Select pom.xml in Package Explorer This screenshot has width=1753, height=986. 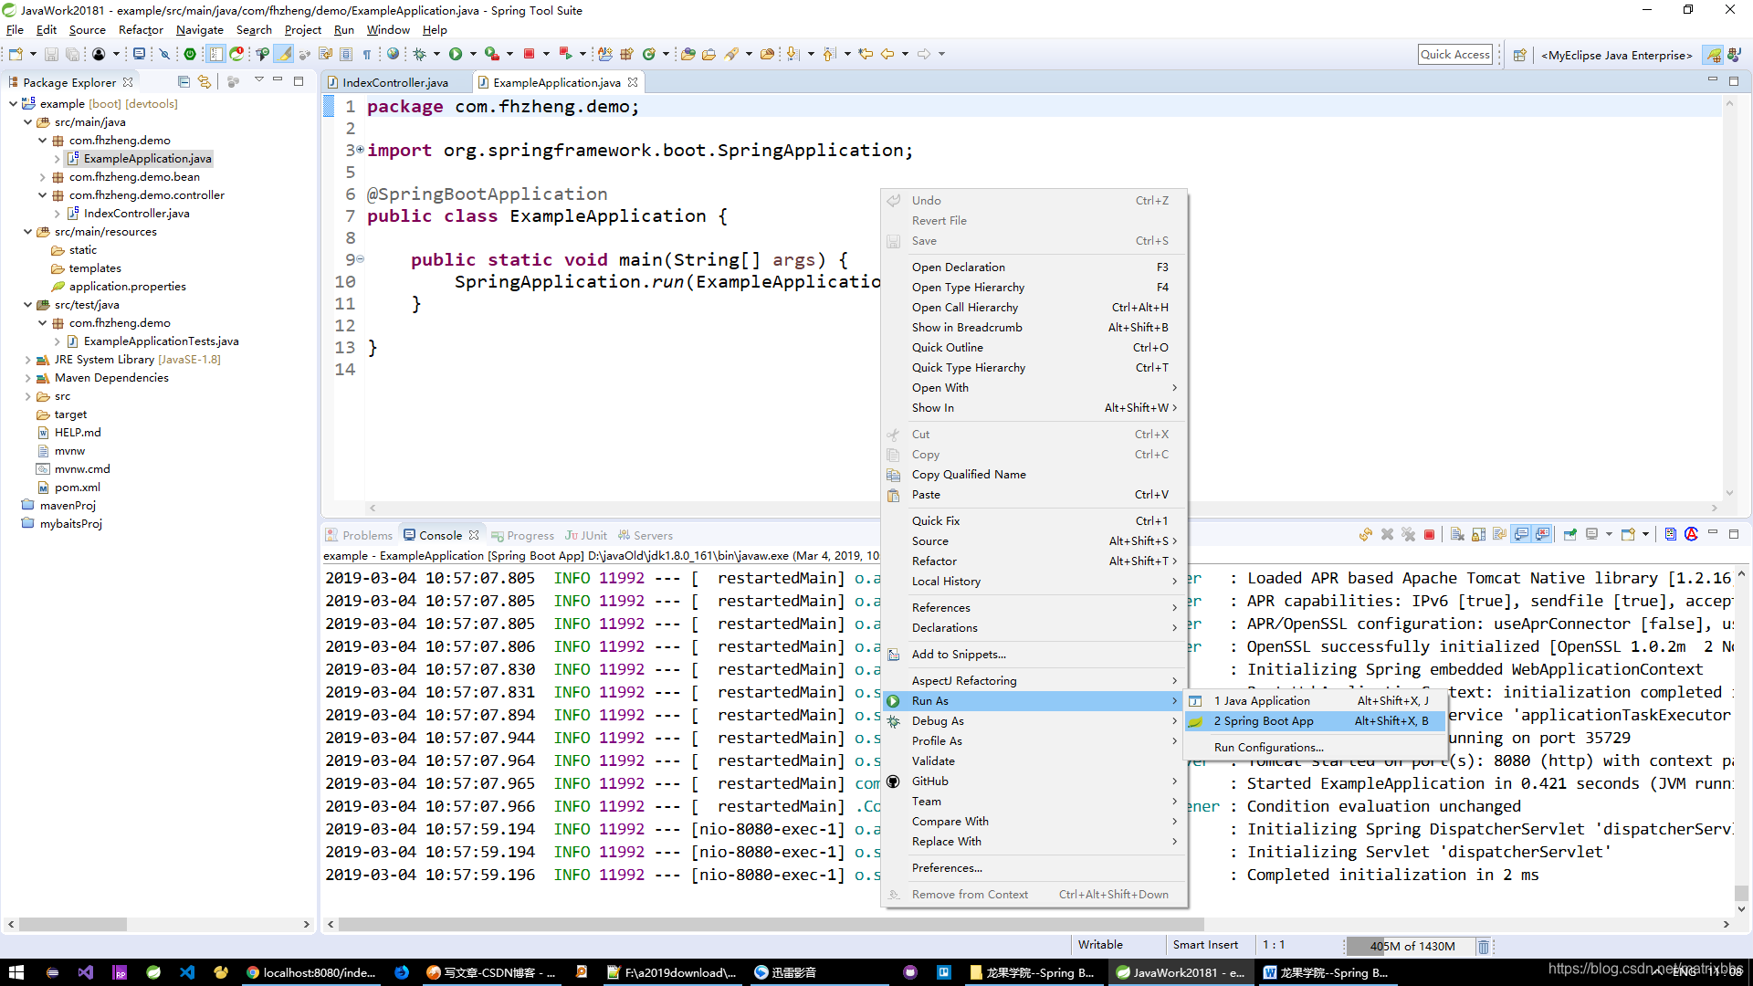[77, 488]
